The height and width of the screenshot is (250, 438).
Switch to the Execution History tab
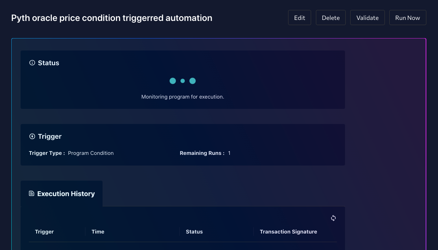(61, 193)
